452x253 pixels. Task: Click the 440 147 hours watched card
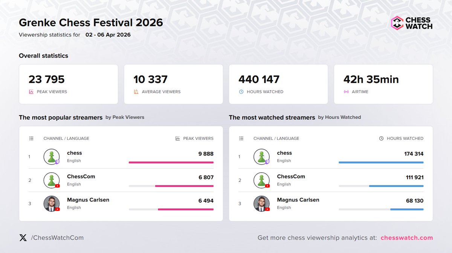click(x=278, y=84)
